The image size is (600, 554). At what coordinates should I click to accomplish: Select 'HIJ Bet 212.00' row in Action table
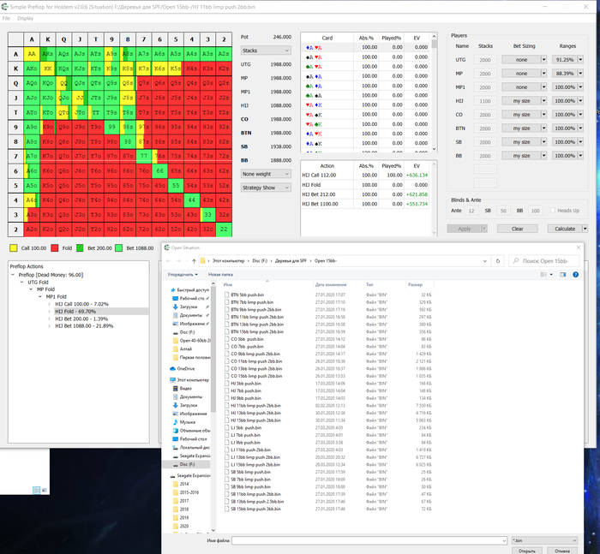click(x=364, y=194)
